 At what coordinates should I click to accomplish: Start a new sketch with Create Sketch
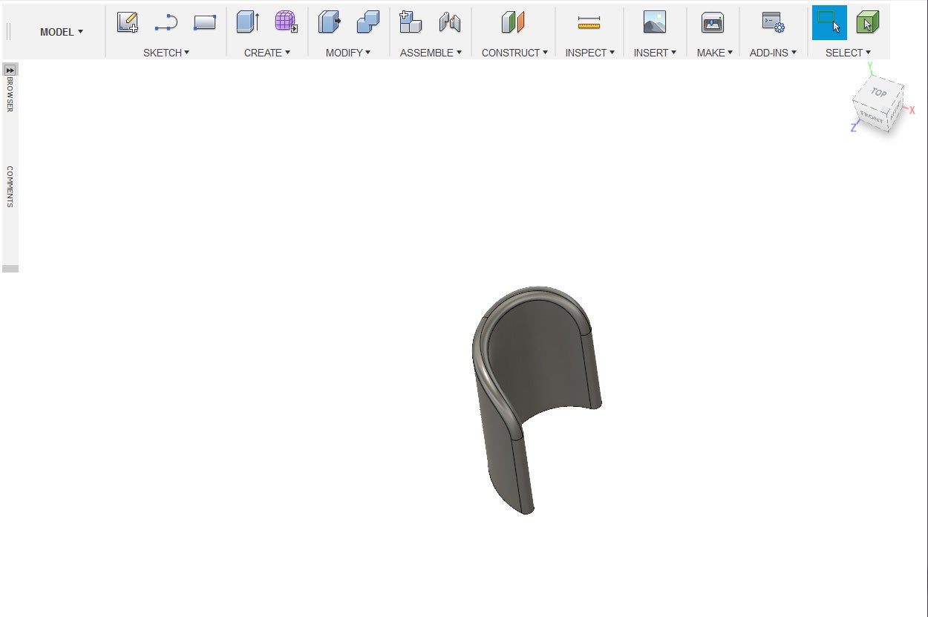[128, 23]
